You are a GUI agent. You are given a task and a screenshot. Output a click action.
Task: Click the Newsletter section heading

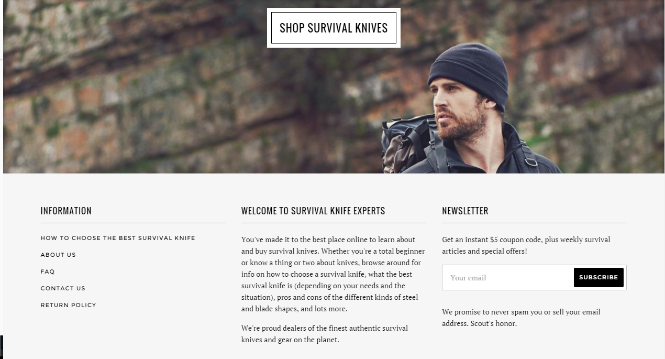465,211
